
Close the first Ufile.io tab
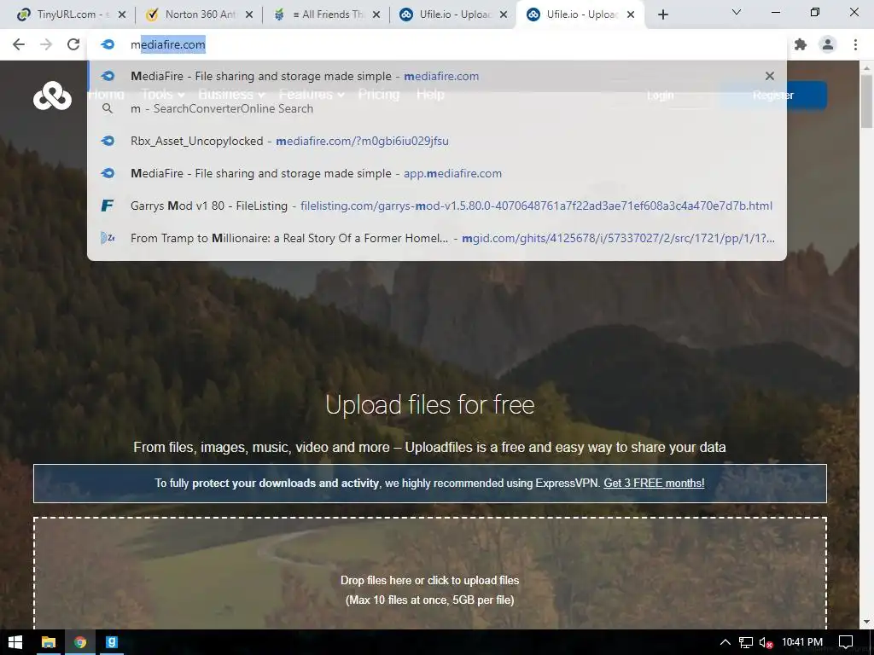504,14
